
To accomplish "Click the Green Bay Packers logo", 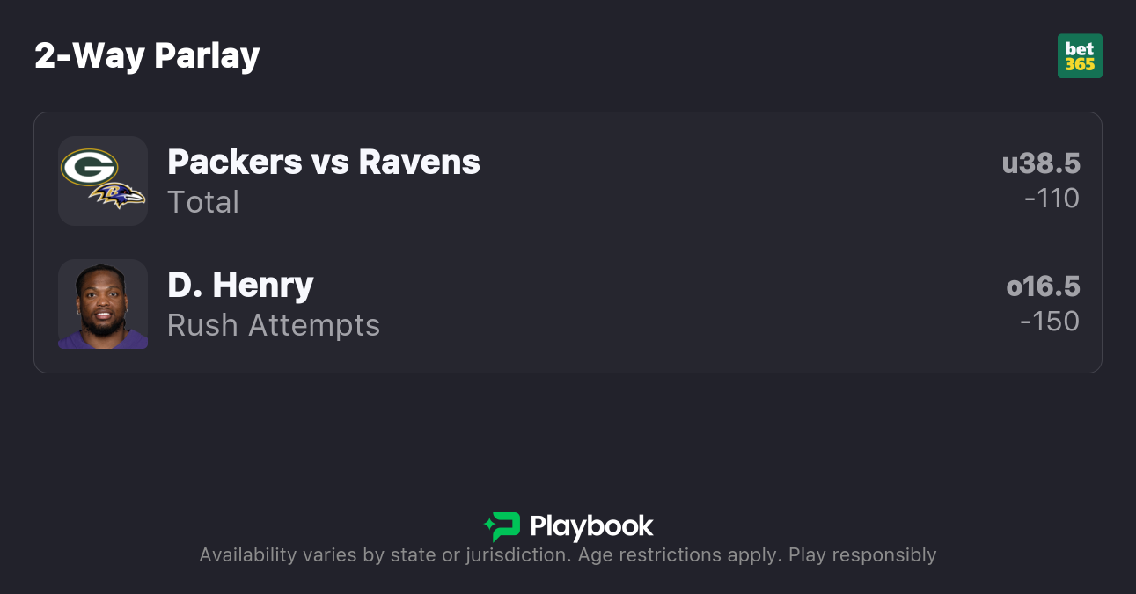I will 88,167.
